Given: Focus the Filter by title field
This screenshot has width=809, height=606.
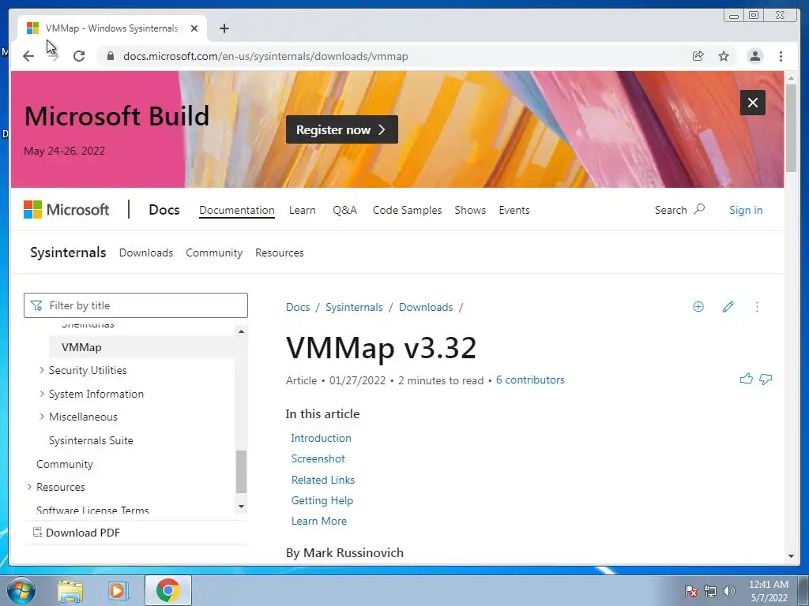Looking at the screenshot, I should (x=136, y=305).
